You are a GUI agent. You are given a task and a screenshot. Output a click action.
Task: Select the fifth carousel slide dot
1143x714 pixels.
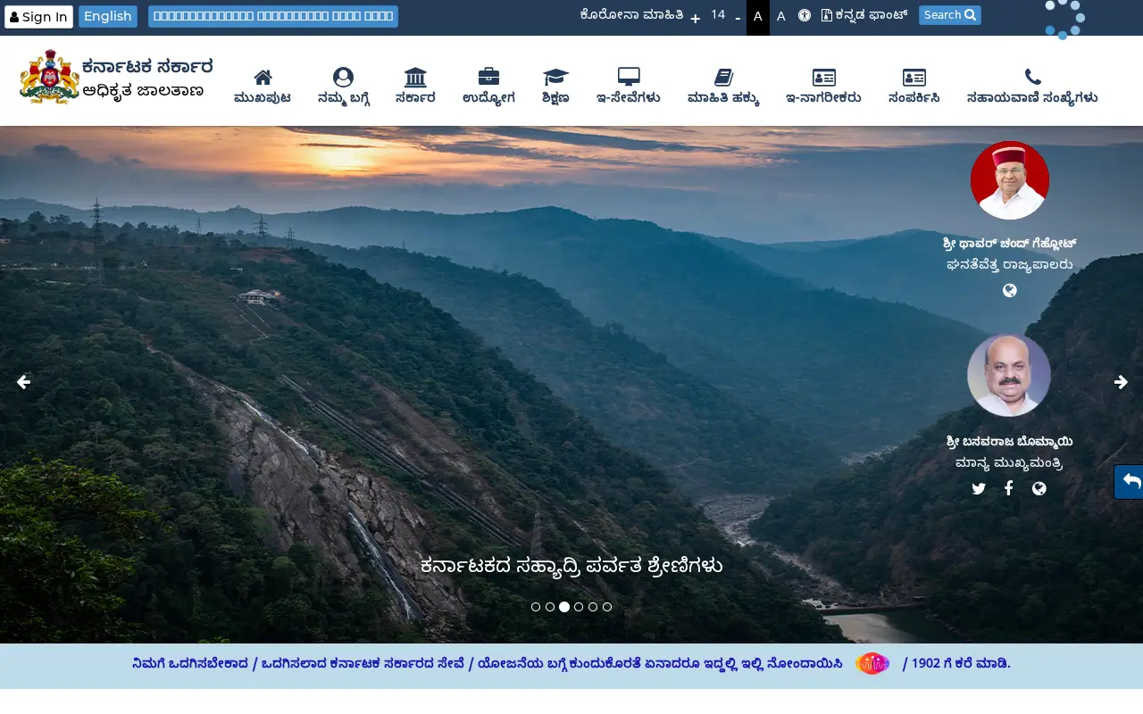[x=593, y=607]
